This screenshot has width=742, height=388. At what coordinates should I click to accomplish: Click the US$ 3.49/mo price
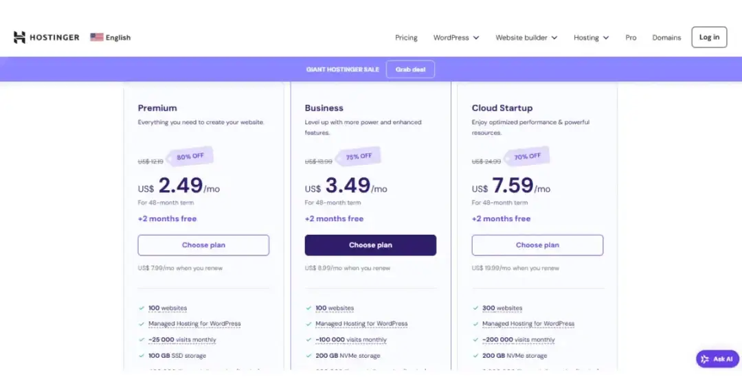click(x=346, y=185)
